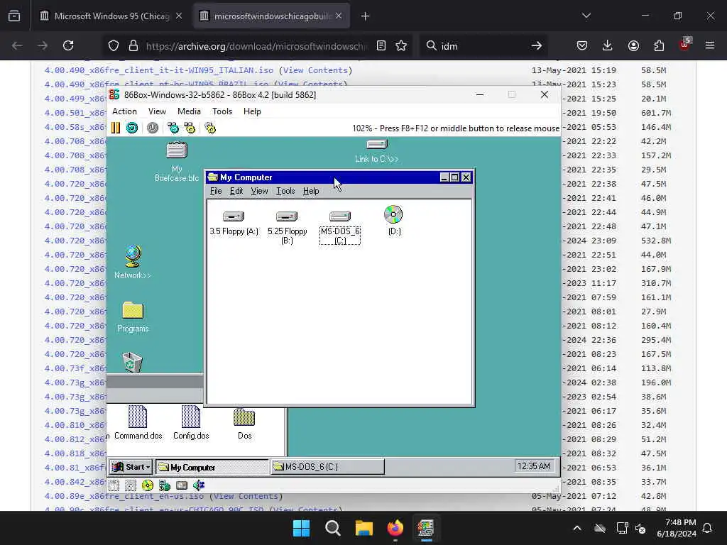
Task: Pause the 86Box emulation
Action: (116, 128)
